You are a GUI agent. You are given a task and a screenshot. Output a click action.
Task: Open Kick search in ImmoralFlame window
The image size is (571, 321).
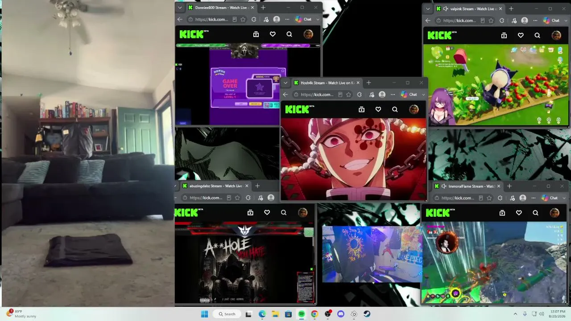tap(535, 213)
